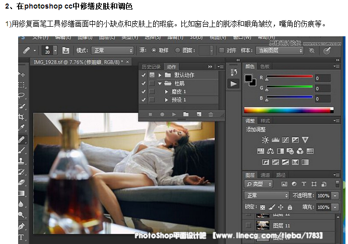Create new action in Actions panel
Viewport: 348px width, 244px height.
(x=199, y=114)
